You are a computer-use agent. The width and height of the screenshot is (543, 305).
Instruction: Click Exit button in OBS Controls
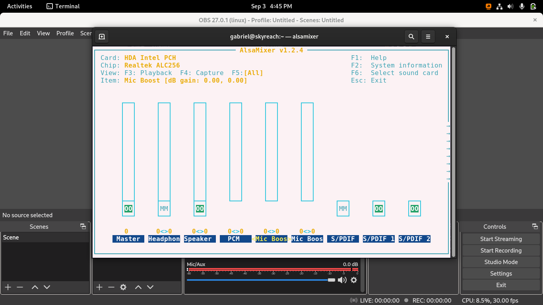(x=501, y=285)
